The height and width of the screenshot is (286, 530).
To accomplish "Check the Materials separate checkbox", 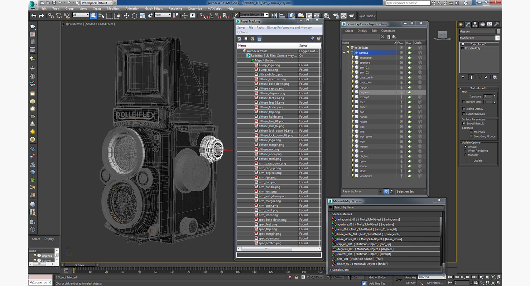I will [471, 132].
